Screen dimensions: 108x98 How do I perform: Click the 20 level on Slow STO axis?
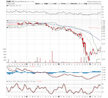103,92
